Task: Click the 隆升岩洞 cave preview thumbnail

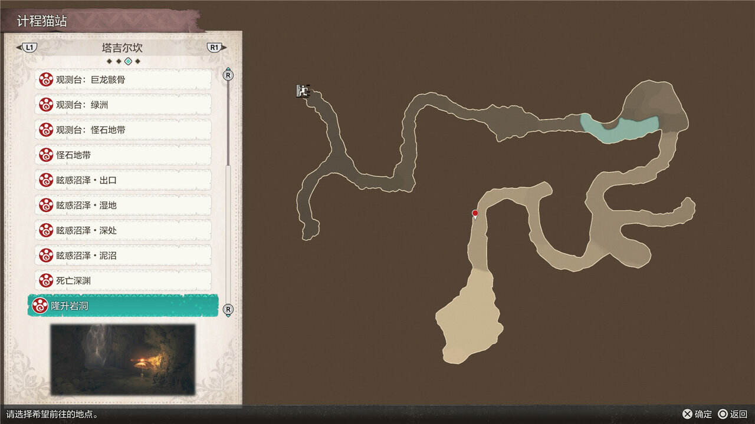Action: (123, 359)
